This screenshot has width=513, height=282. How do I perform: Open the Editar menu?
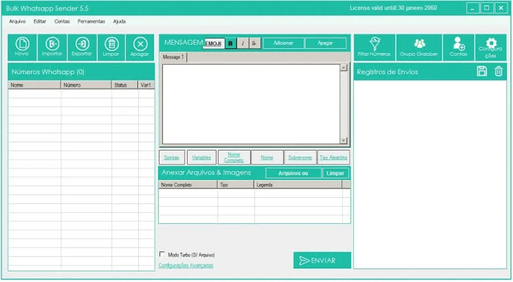[x=40, y=21]
